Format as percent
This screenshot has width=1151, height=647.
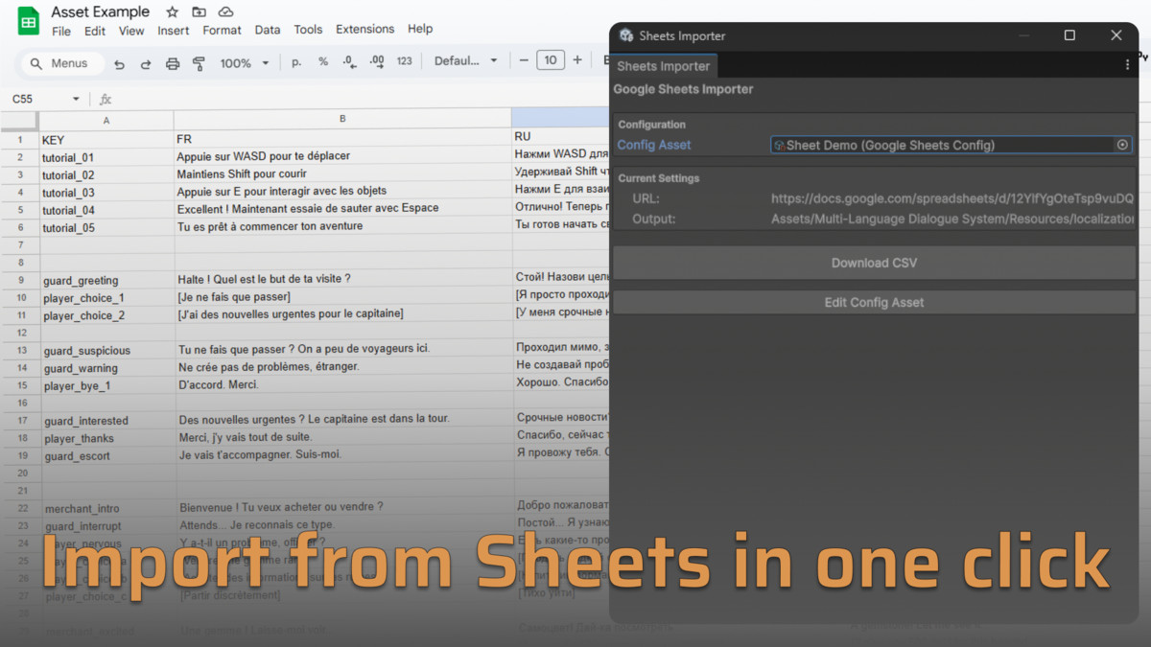pyautogui.click(x=323, y=61)
